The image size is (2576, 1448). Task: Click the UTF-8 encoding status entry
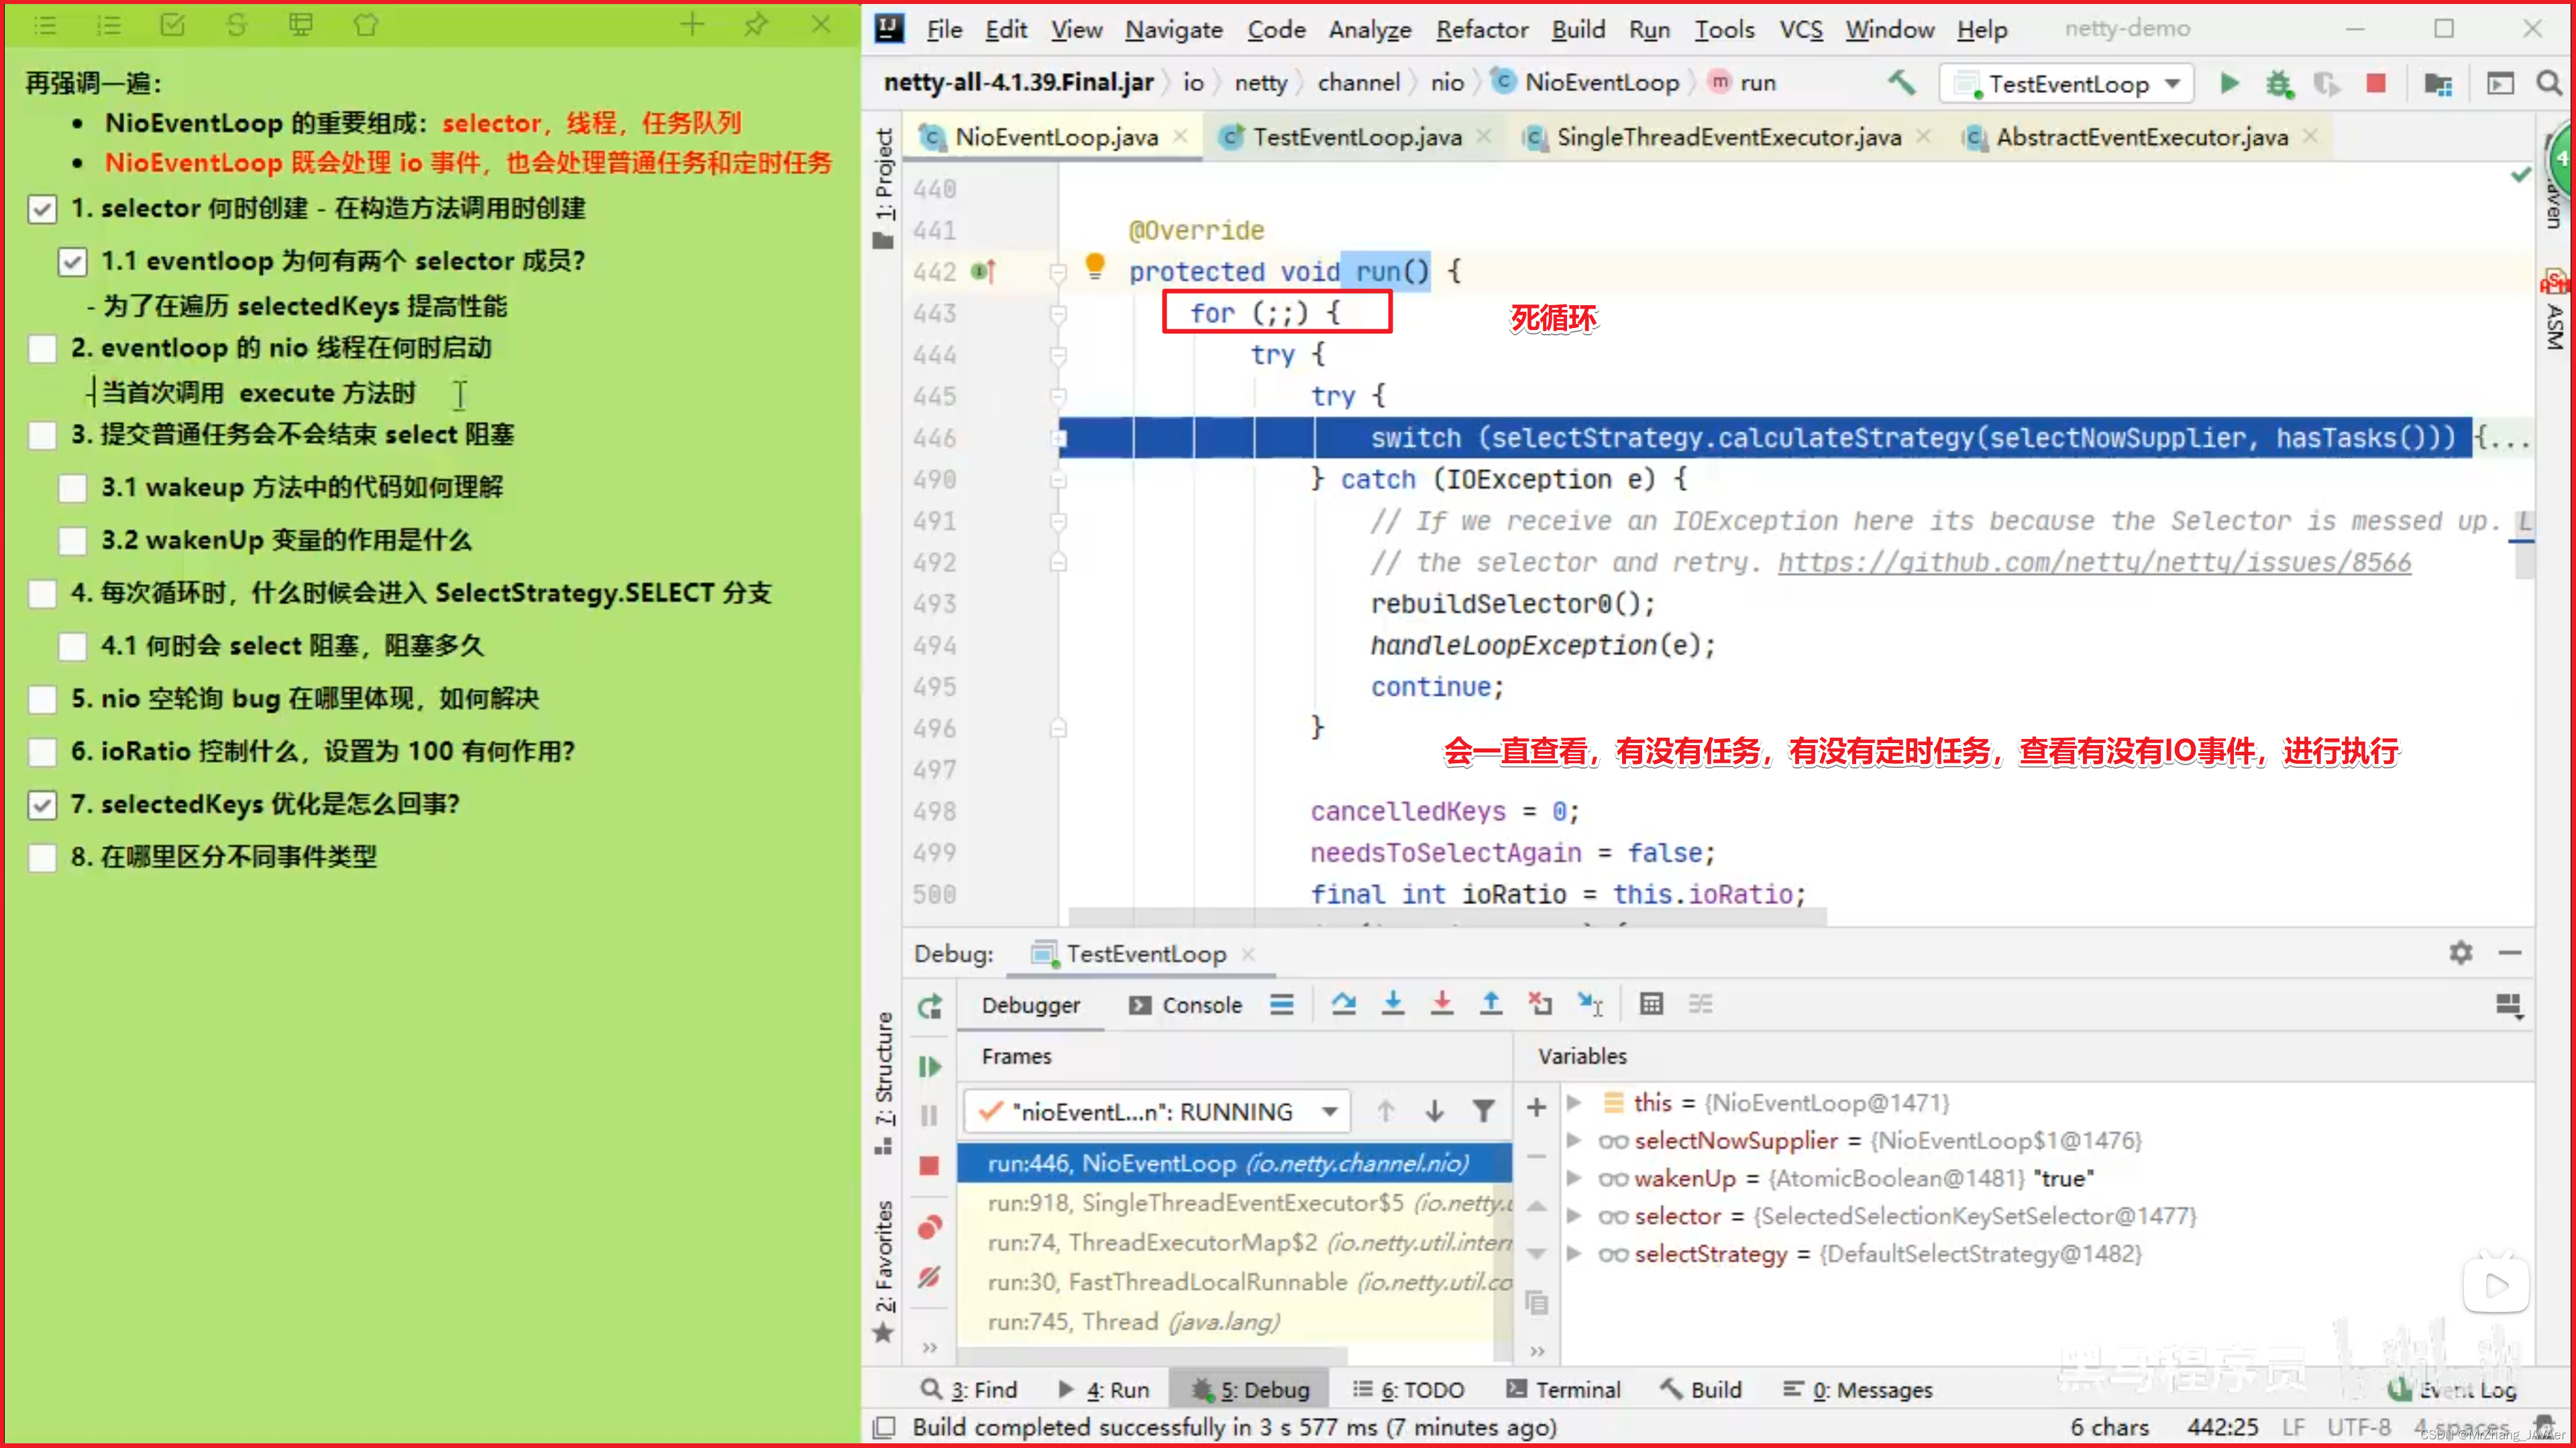coord(2358,1427)
